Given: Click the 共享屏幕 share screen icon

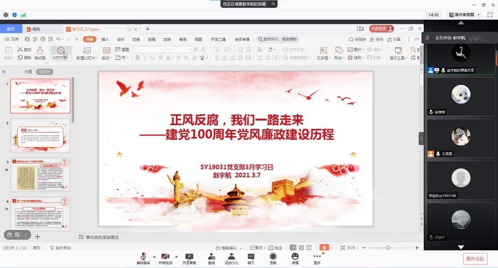Looking at the screenshot, I should (189, 258).
